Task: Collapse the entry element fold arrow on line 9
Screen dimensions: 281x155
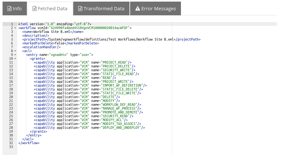Action: coord(15,55)
